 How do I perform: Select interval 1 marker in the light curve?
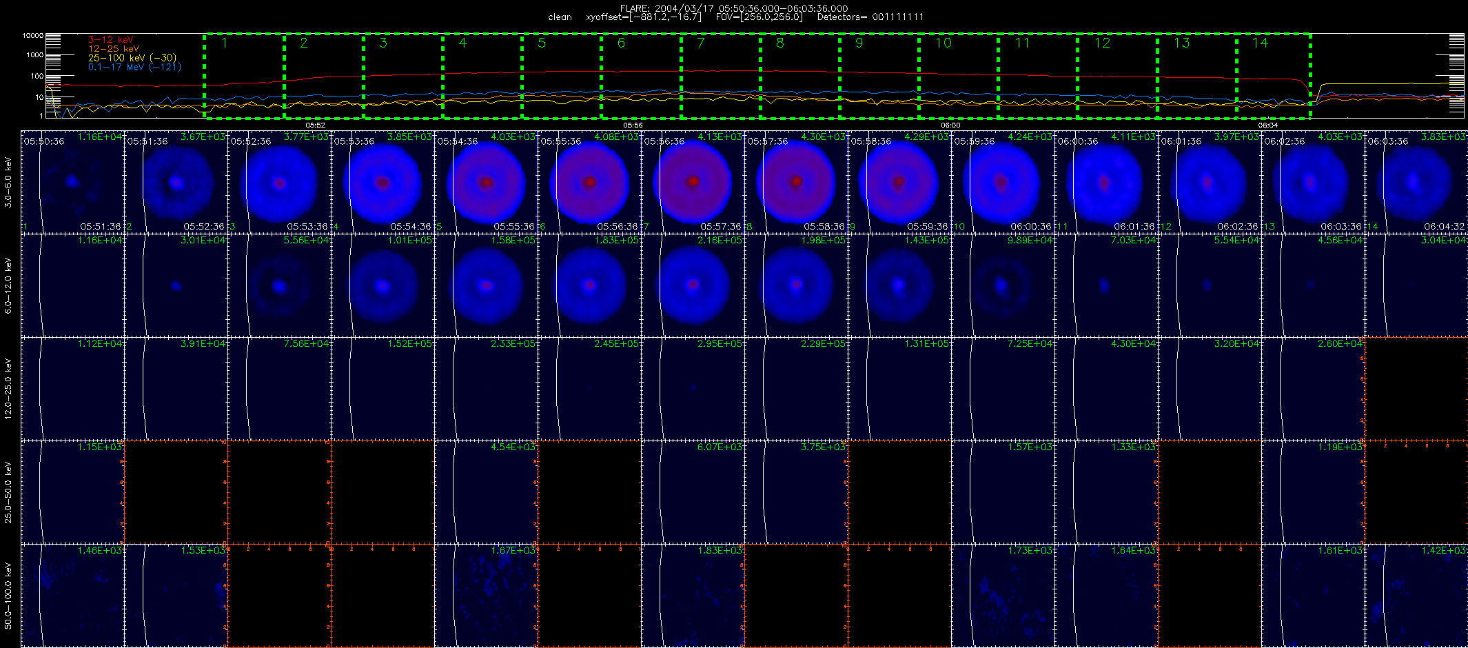[x=225, y=43]
